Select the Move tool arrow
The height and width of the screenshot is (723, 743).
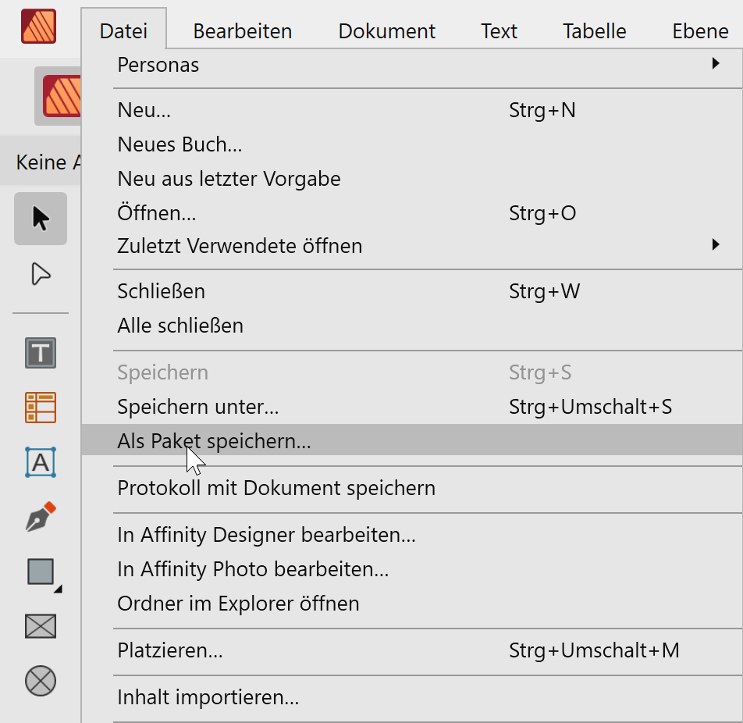tap(41, 219)
